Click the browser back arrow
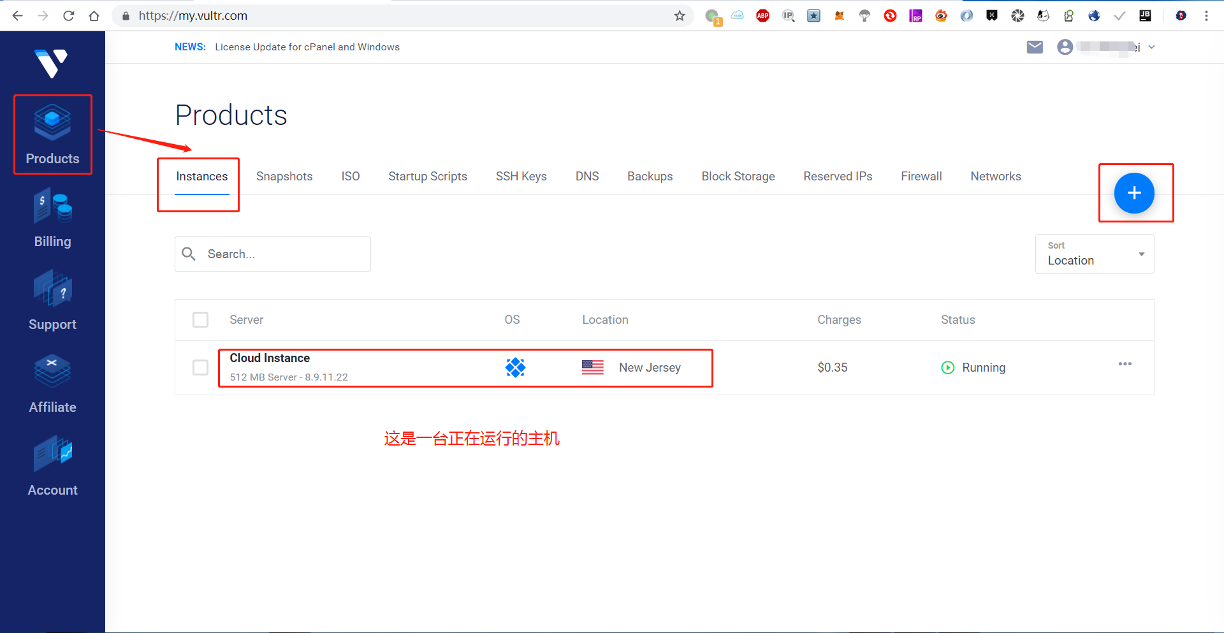Viewport: 1224px width, 633px height. tap(18, 15)
